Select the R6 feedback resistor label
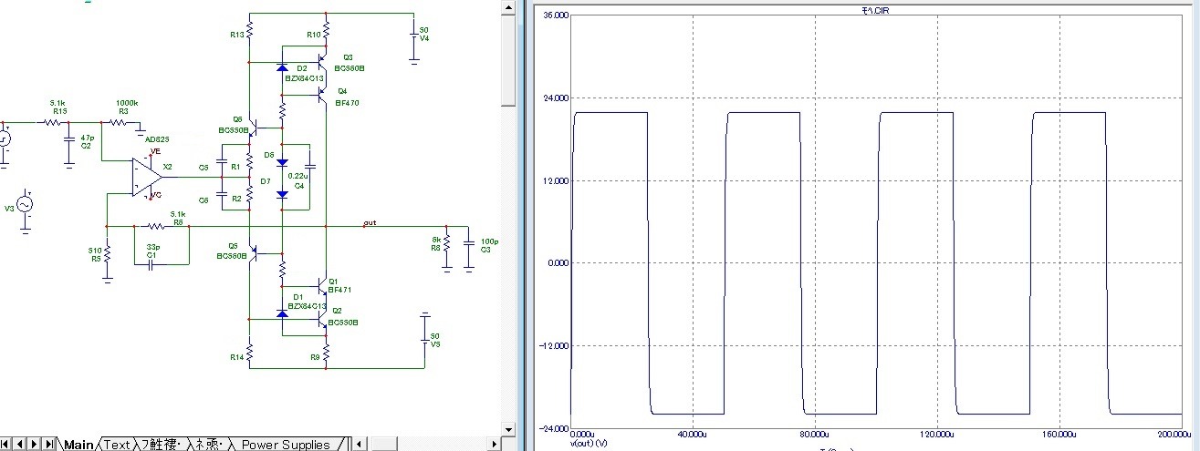 178,221
